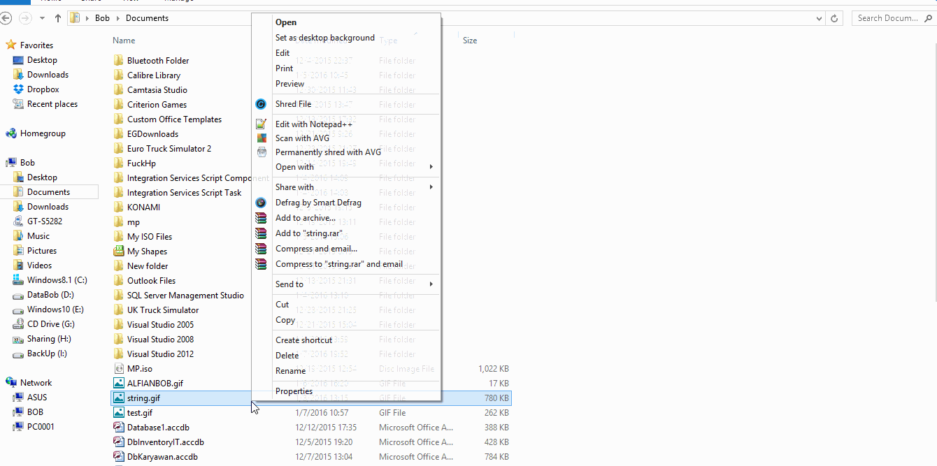Open the Dropbox favorites shortcut
937x466 pixels.
click(x=43, y=89)
